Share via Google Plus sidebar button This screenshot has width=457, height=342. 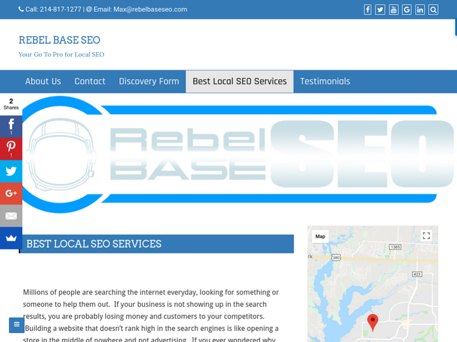pos(11,193)
